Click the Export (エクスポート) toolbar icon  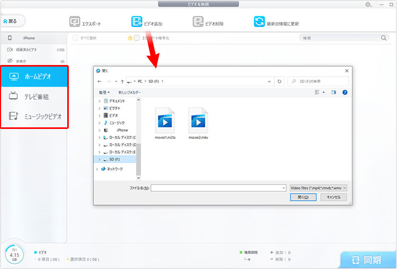point(75,22)
